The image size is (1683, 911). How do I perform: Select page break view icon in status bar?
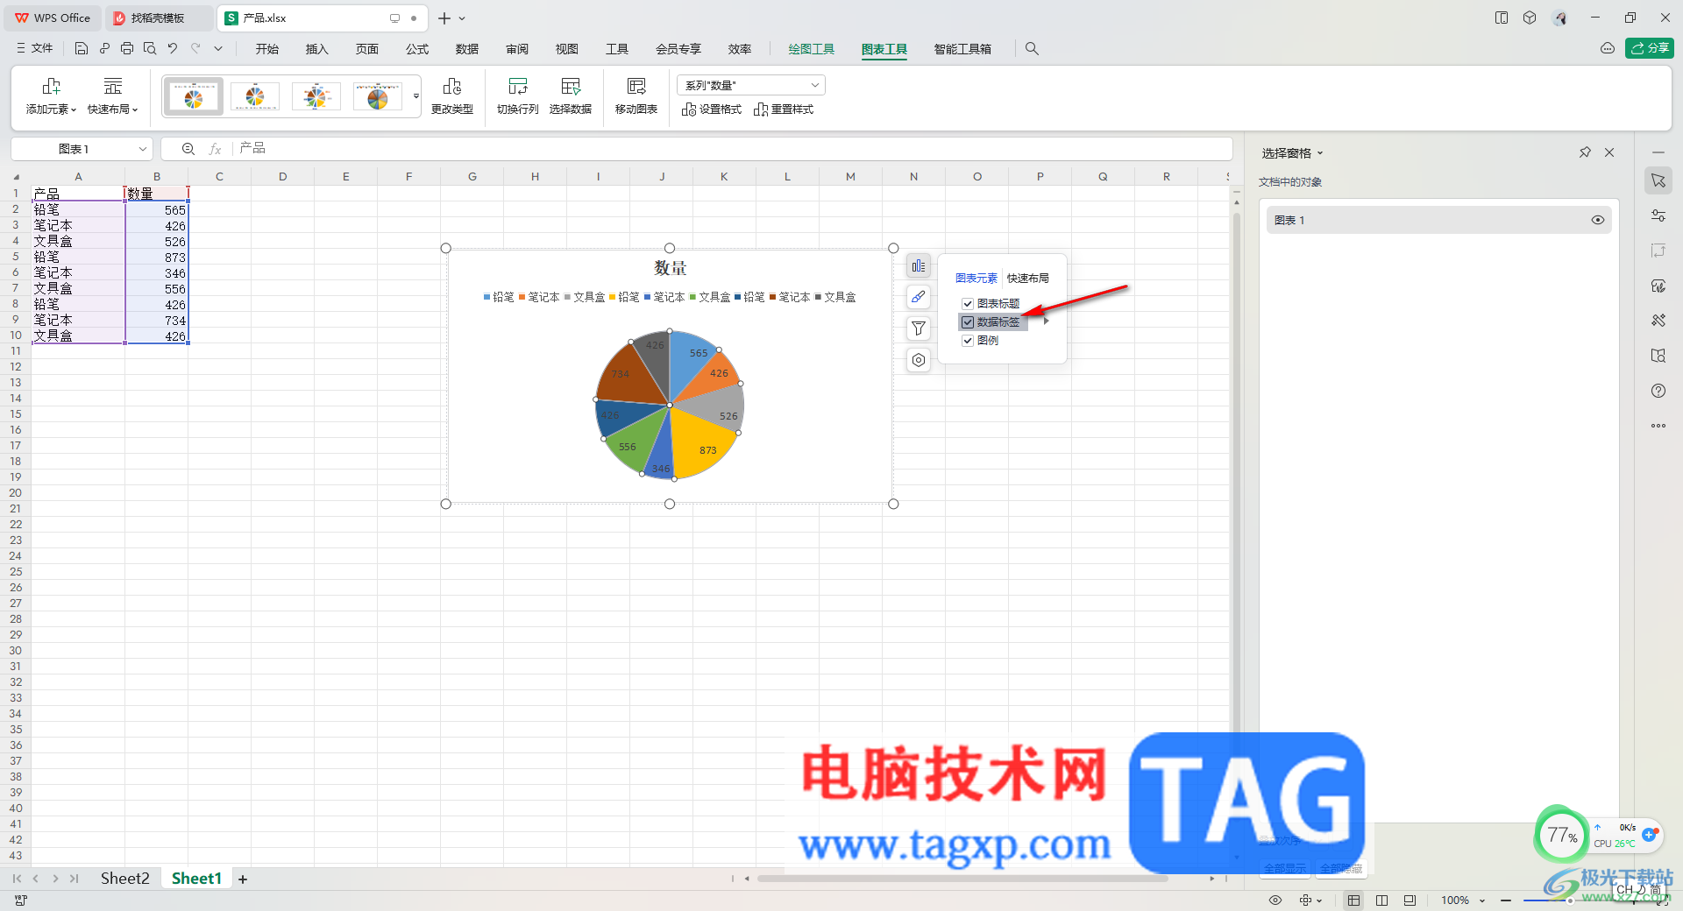point(1409,900)
